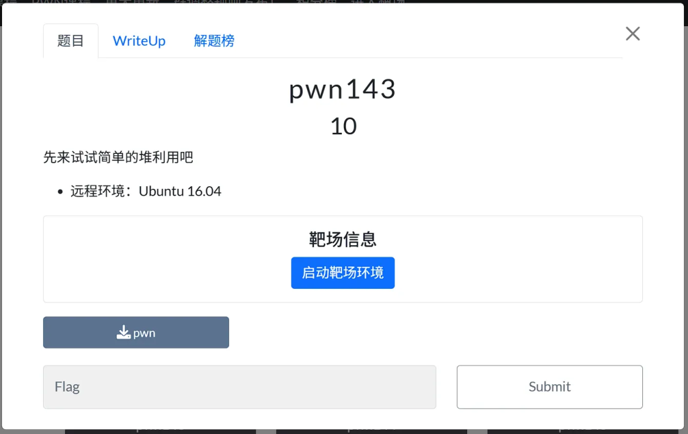The width and height of the screenshot is (688, 434).
Task: Click the dimmed page header above the dialog
Action: pyautogui.click(x=343, y=1)
